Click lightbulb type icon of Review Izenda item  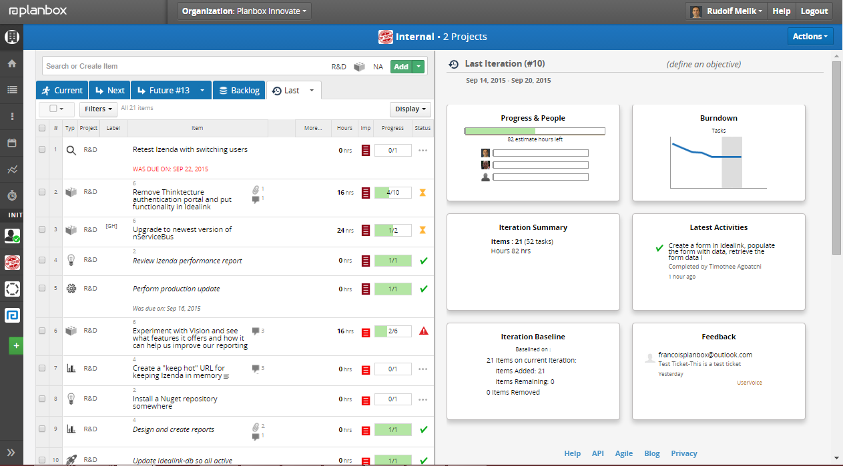click(71, 261)
